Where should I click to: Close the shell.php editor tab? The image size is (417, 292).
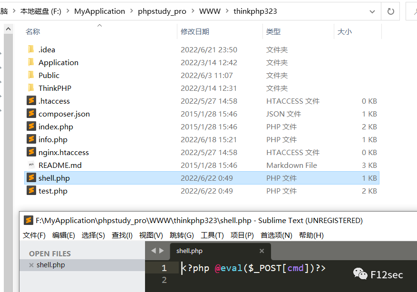pos(262,251)
